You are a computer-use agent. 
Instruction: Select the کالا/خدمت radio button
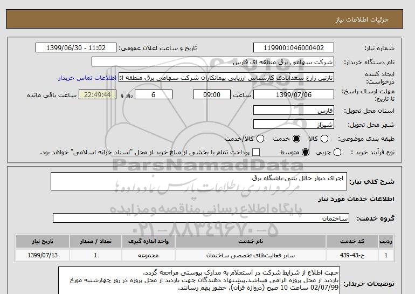[260, 139]
